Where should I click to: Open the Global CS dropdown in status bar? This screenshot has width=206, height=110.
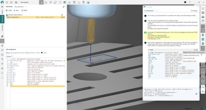(x=191, y=109)
